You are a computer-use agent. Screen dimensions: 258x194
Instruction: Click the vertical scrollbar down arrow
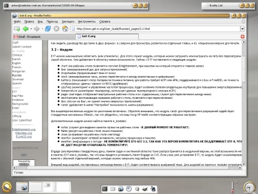click(x=244, y=164)
